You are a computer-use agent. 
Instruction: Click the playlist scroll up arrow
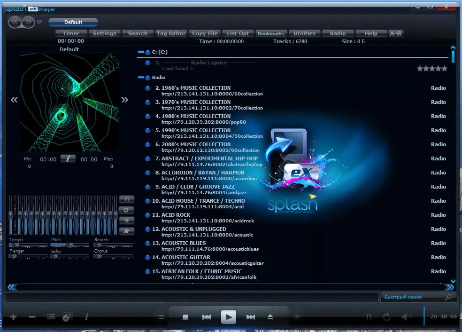453,47
